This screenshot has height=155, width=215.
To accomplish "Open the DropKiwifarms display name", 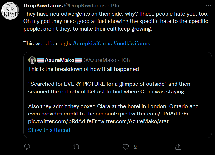I will (x=43, y=6).
